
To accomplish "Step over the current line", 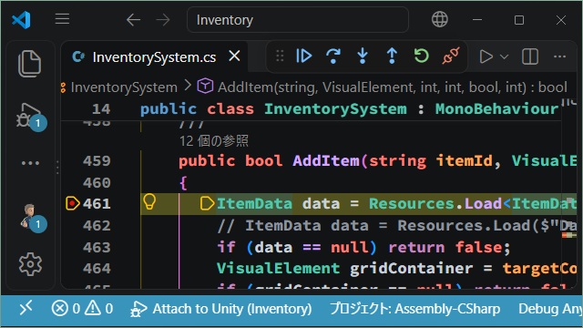I will [333, 56].
